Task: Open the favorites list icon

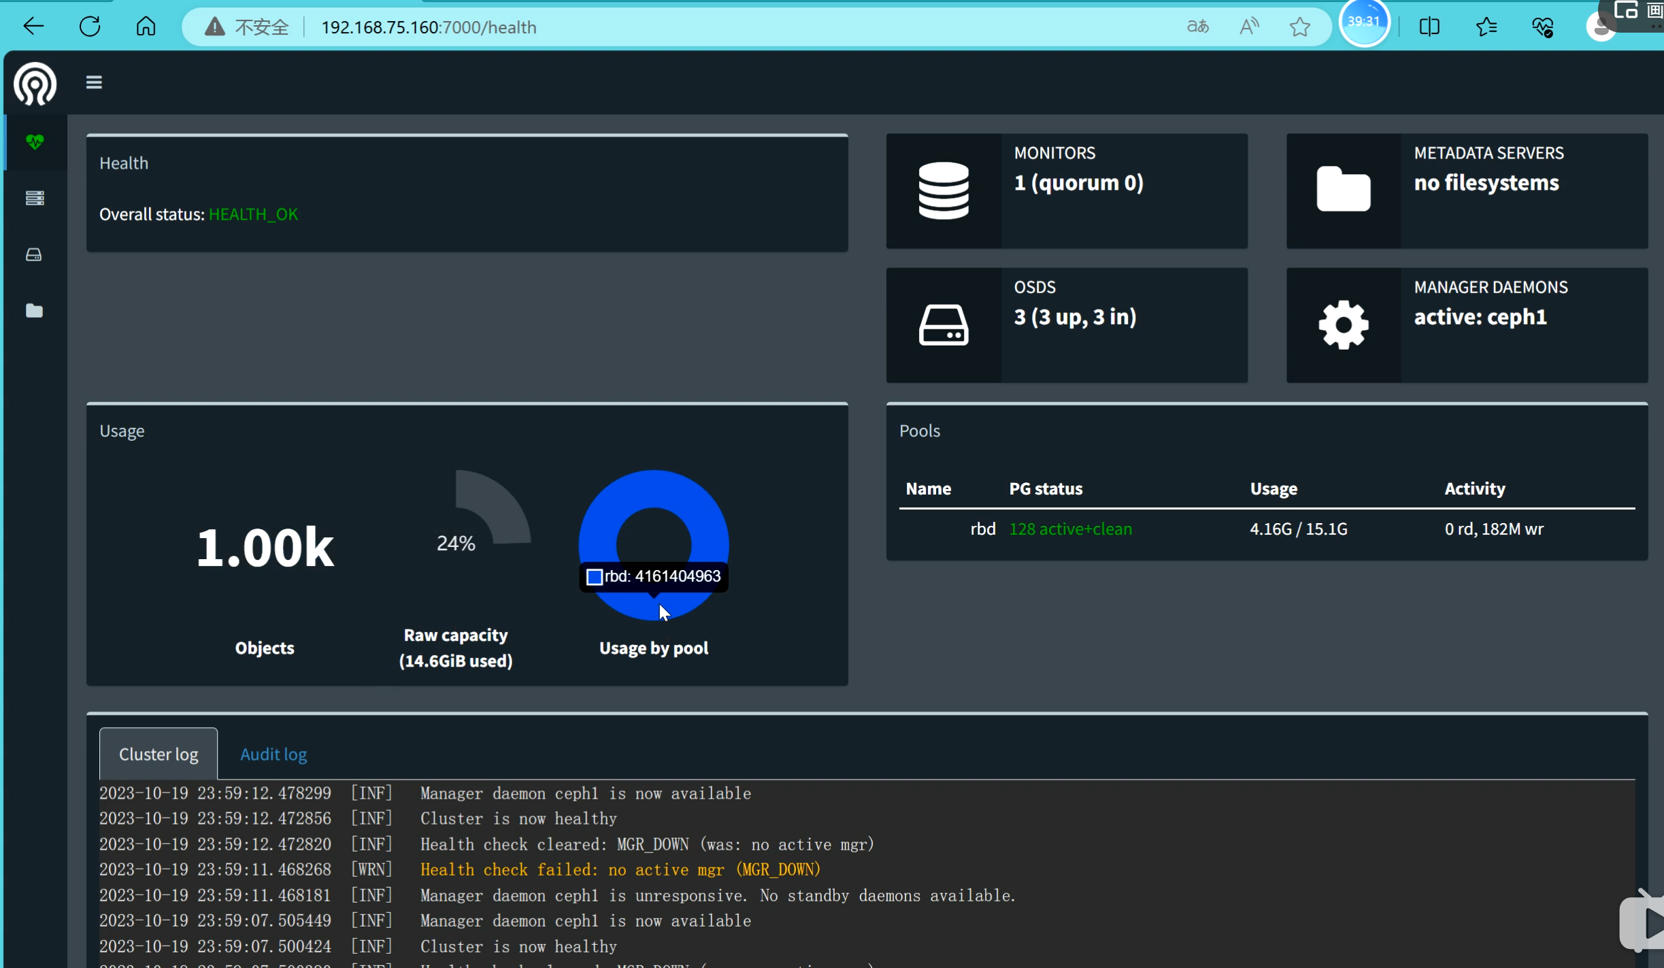Action: pos(1486,27)
